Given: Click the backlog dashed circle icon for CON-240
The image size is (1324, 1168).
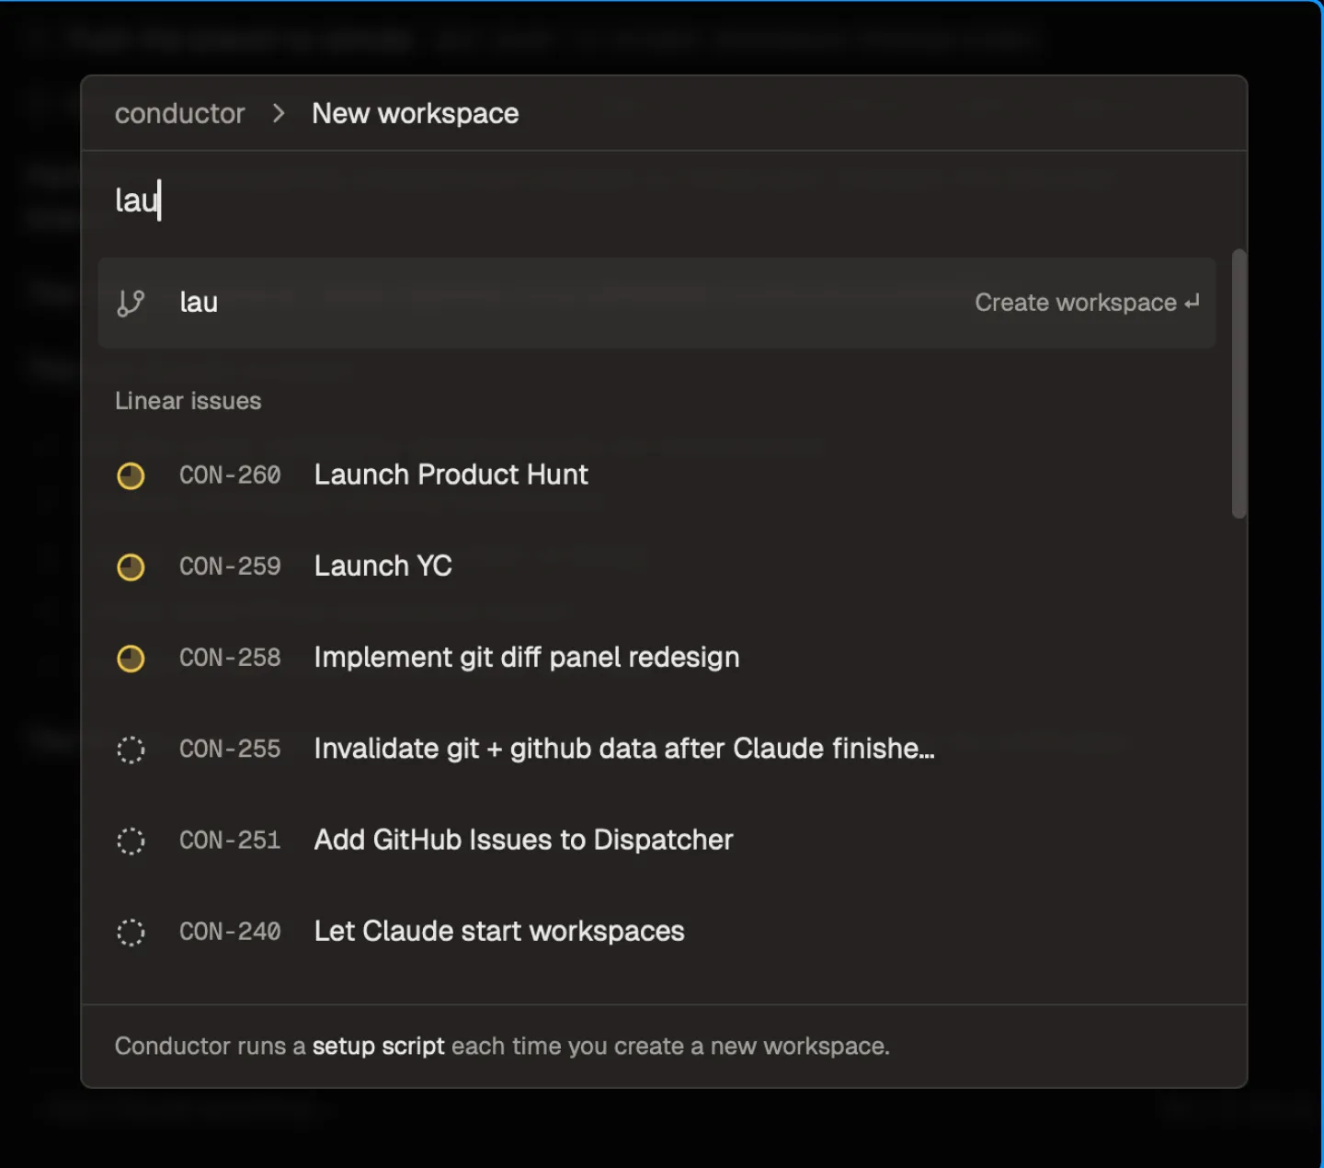Looking at the screenshot, I should (131, 932).
